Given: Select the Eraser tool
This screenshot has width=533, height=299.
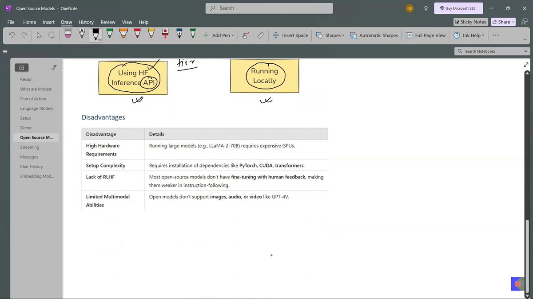Looking at the screenshot, I should [68, 35].
